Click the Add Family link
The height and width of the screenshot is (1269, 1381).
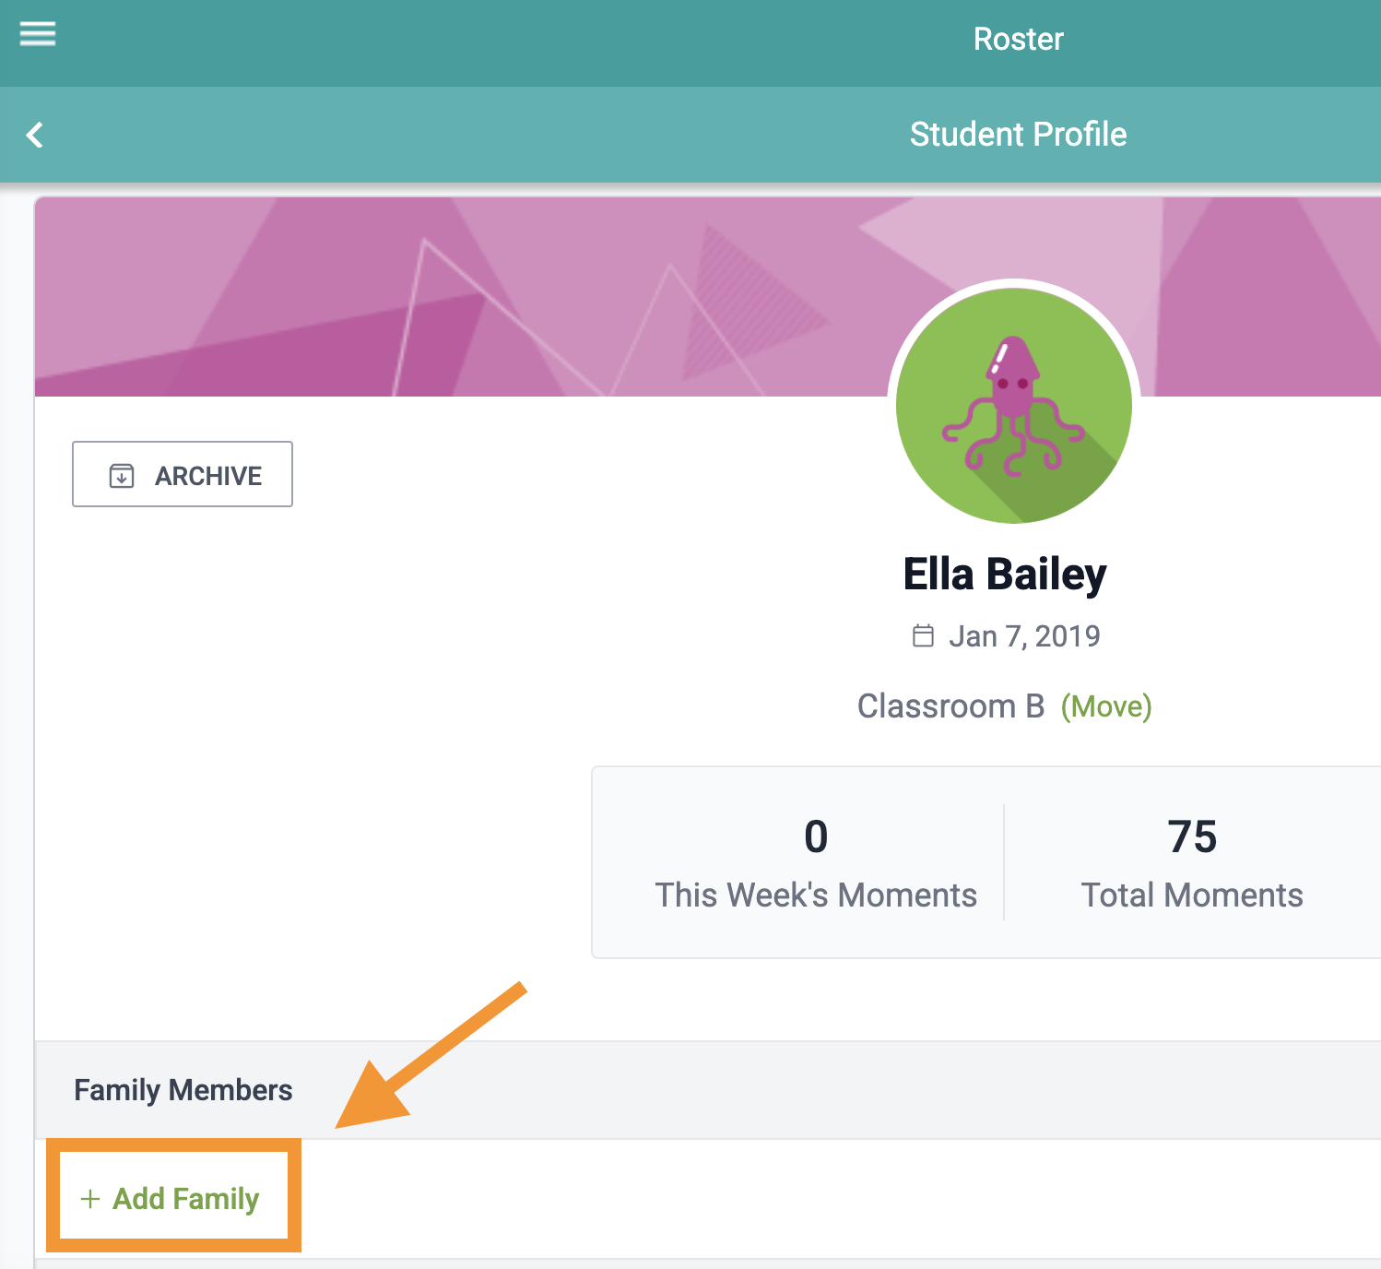[x=171, y=1199]
